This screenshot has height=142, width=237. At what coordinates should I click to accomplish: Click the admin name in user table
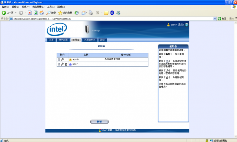(x=76, y=59)
